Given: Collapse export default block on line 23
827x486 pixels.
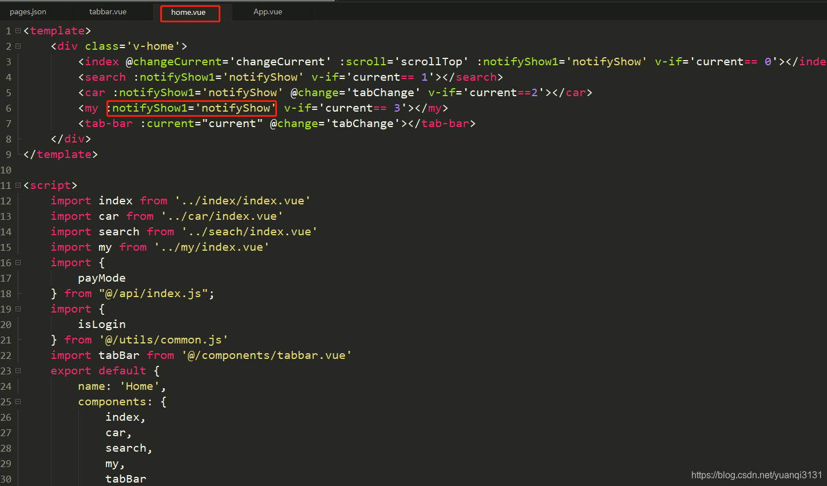Looking at the screenshot, I should coord(18,371).
